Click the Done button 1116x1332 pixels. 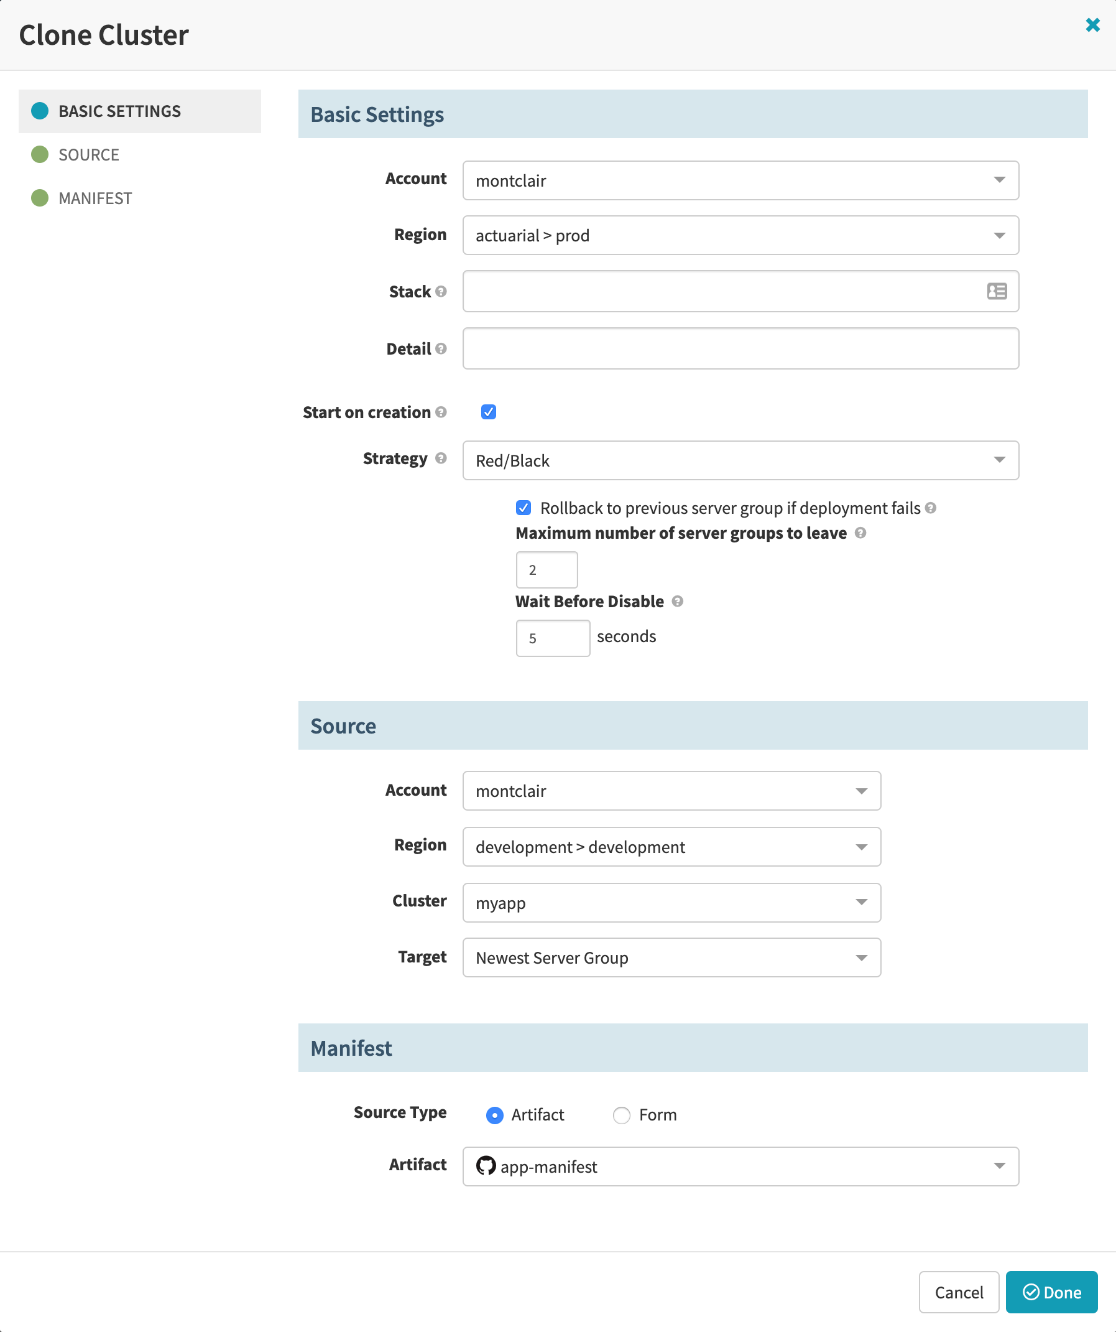tap(1051, 1292)
